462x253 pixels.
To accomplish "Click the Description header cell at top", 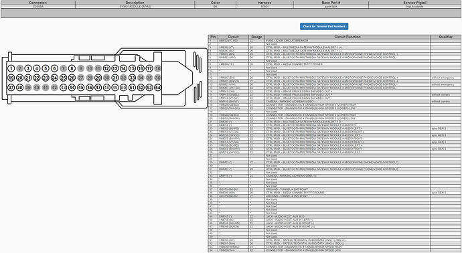I will pyautogui.click(x=135, y=3).
